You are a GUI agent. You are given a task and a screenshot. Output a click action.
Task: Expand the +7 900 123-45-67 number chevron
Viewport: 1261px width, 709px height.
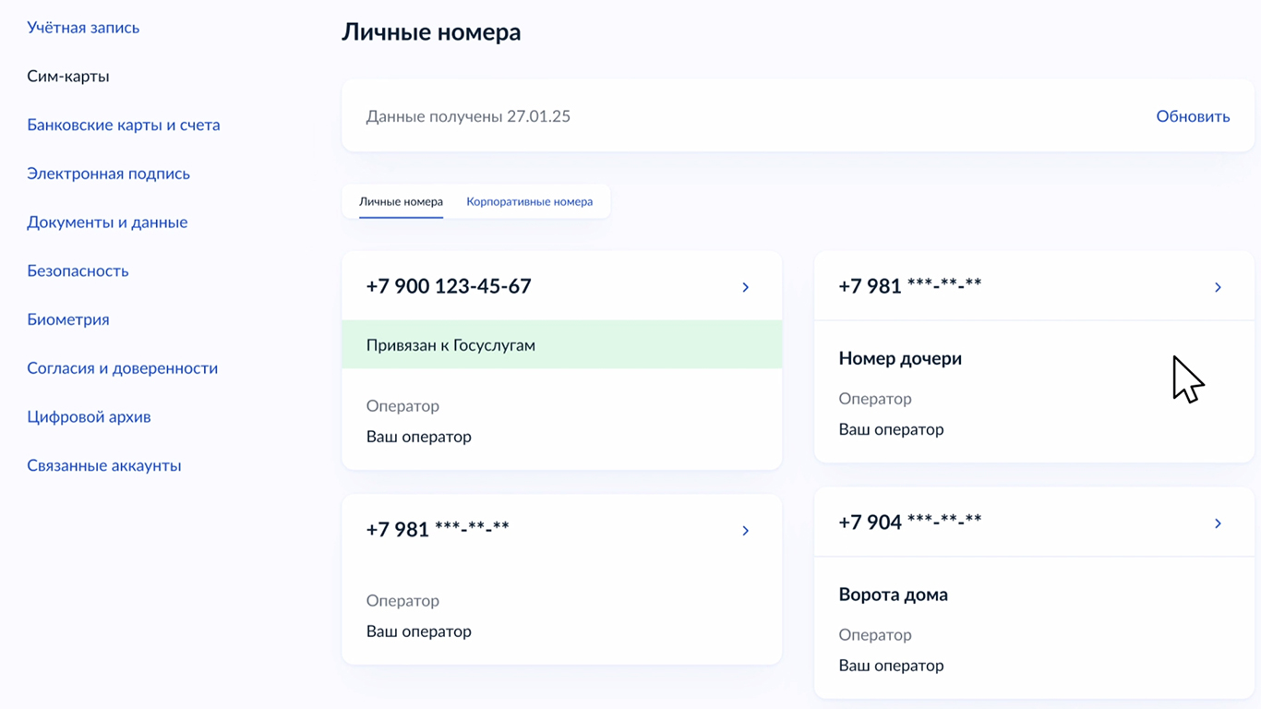point(746,287)
